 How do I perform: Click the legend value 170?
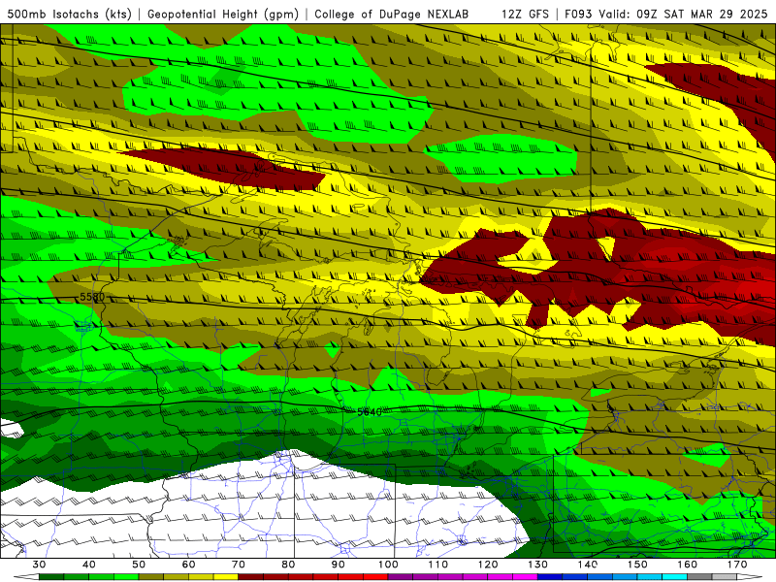click(x=737, y=565)
